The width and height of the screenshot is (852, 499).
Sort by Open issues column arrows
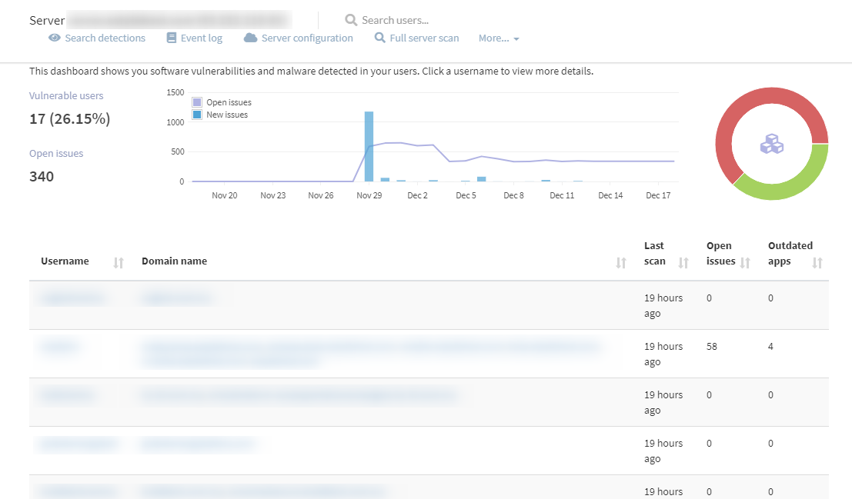745,263
